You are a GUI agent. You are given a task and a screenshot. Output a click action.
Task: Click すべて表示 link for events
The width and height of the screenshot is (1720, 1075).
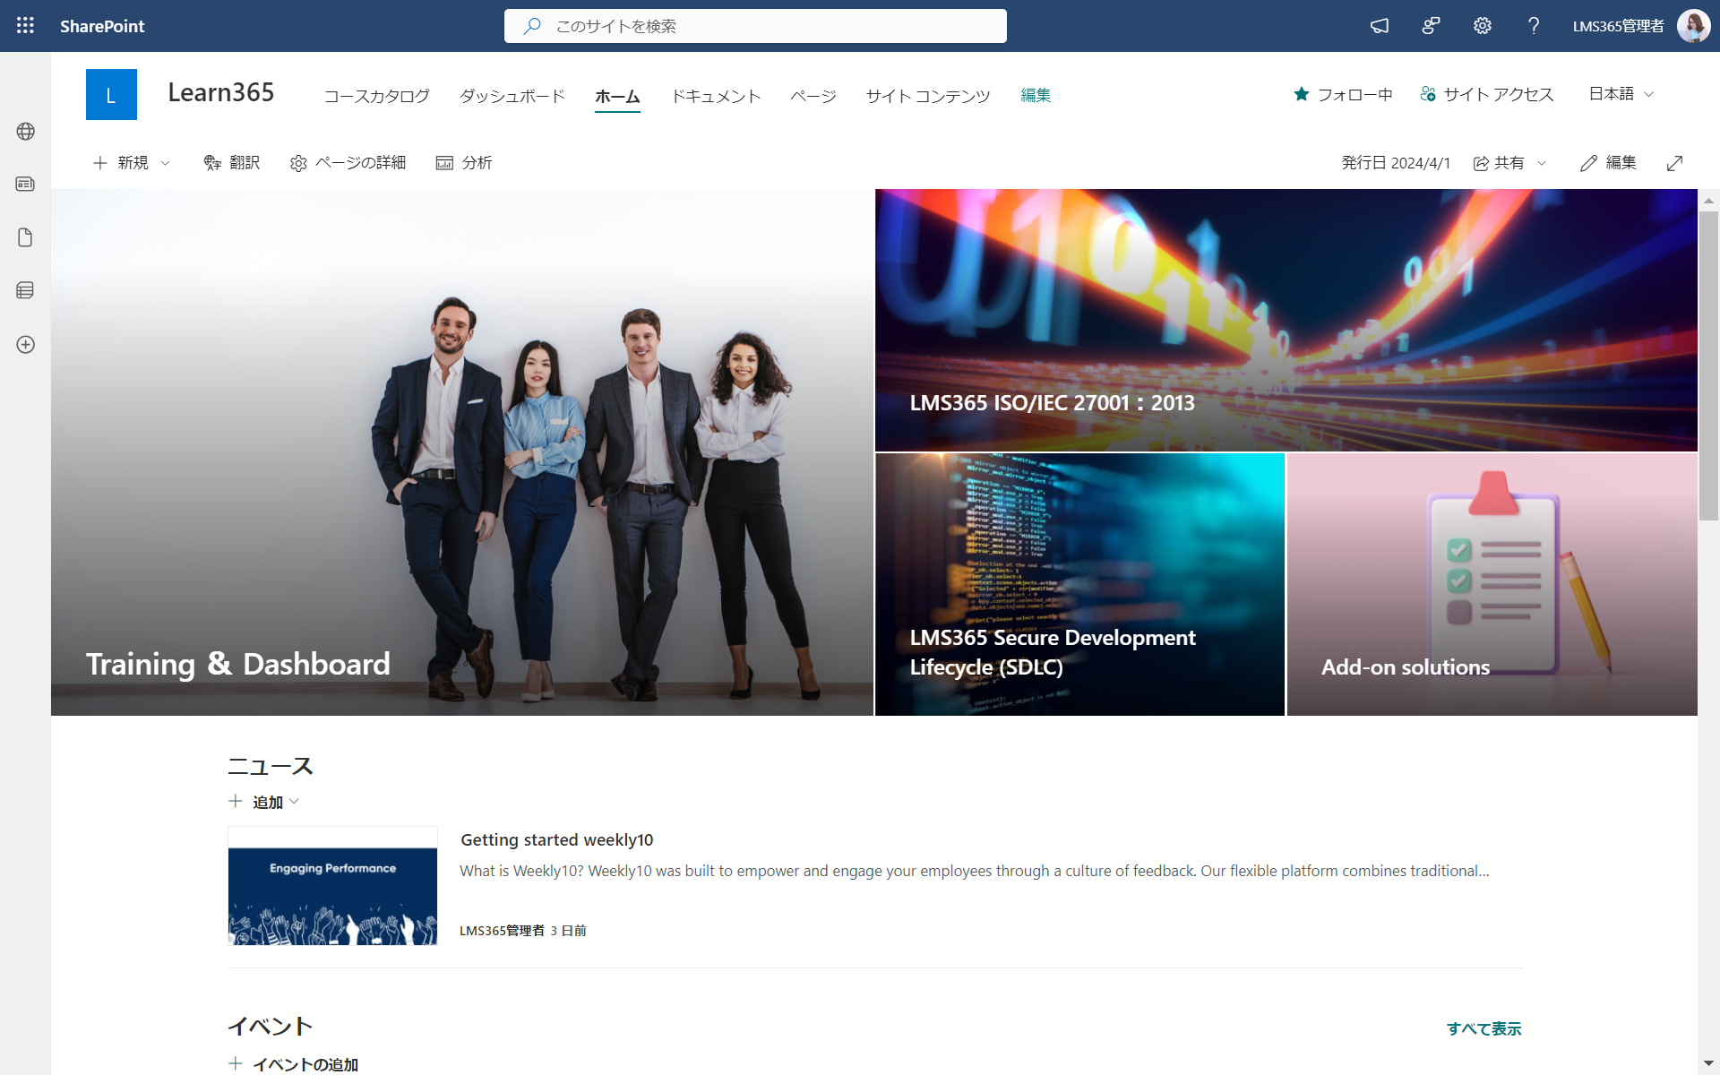pos(1483,1028)
